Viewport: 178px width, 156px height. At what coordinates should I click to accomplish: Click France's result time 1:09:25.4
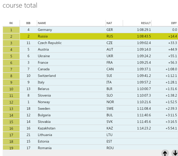tap(144, 63)
